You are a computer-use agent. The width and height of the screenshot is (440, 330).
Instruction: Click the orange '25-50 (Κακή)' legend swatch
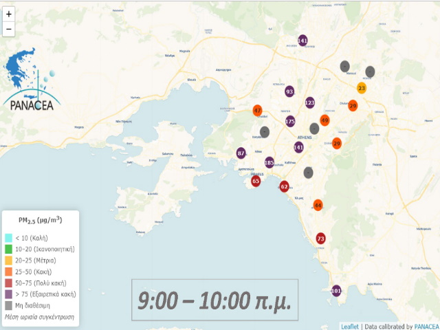click(9, 272)
